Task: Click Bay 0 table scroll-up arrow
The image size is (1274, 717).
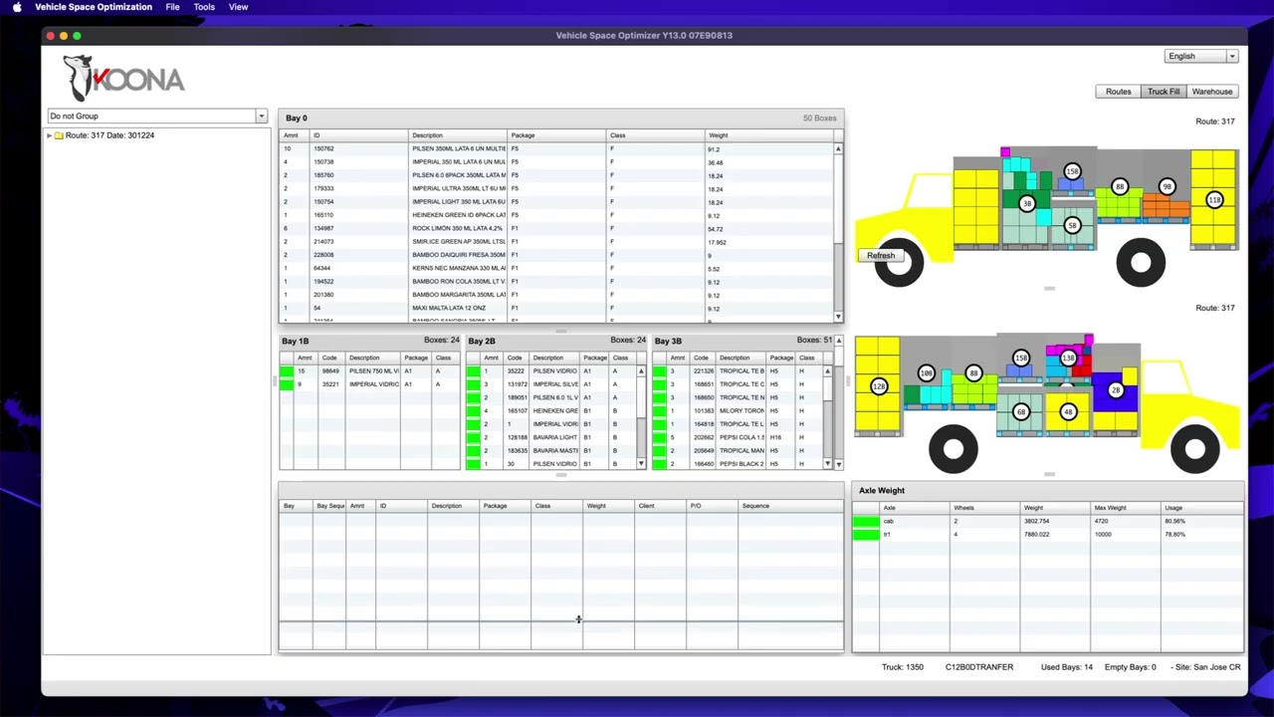Action: click(x=838, y=148)
